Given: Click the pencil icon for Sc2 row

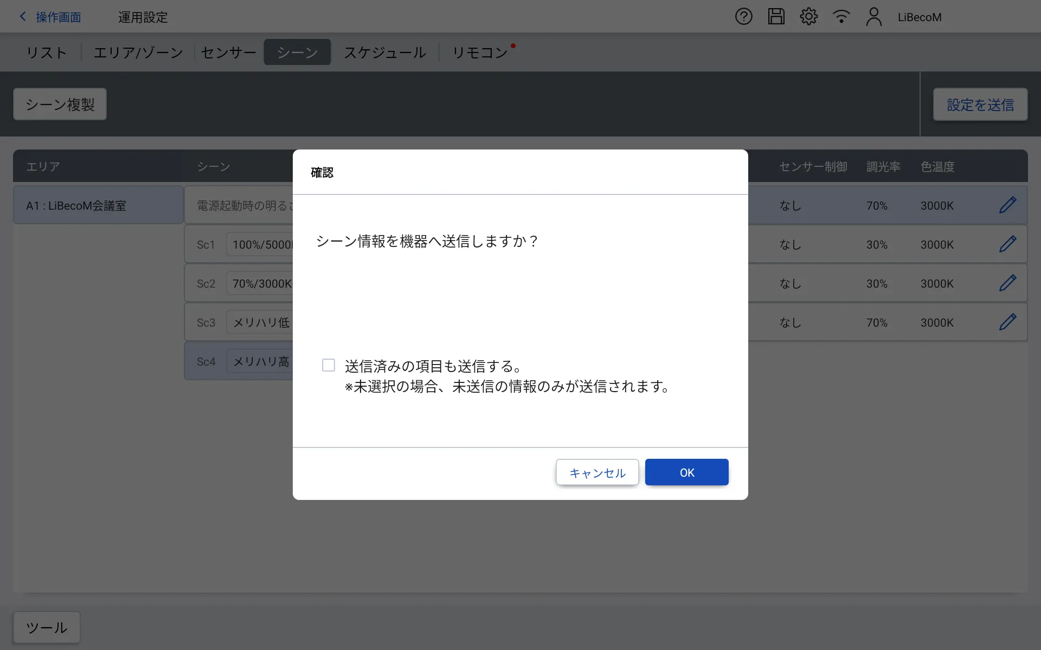Looking at the screenshot, I should 1007,283.
